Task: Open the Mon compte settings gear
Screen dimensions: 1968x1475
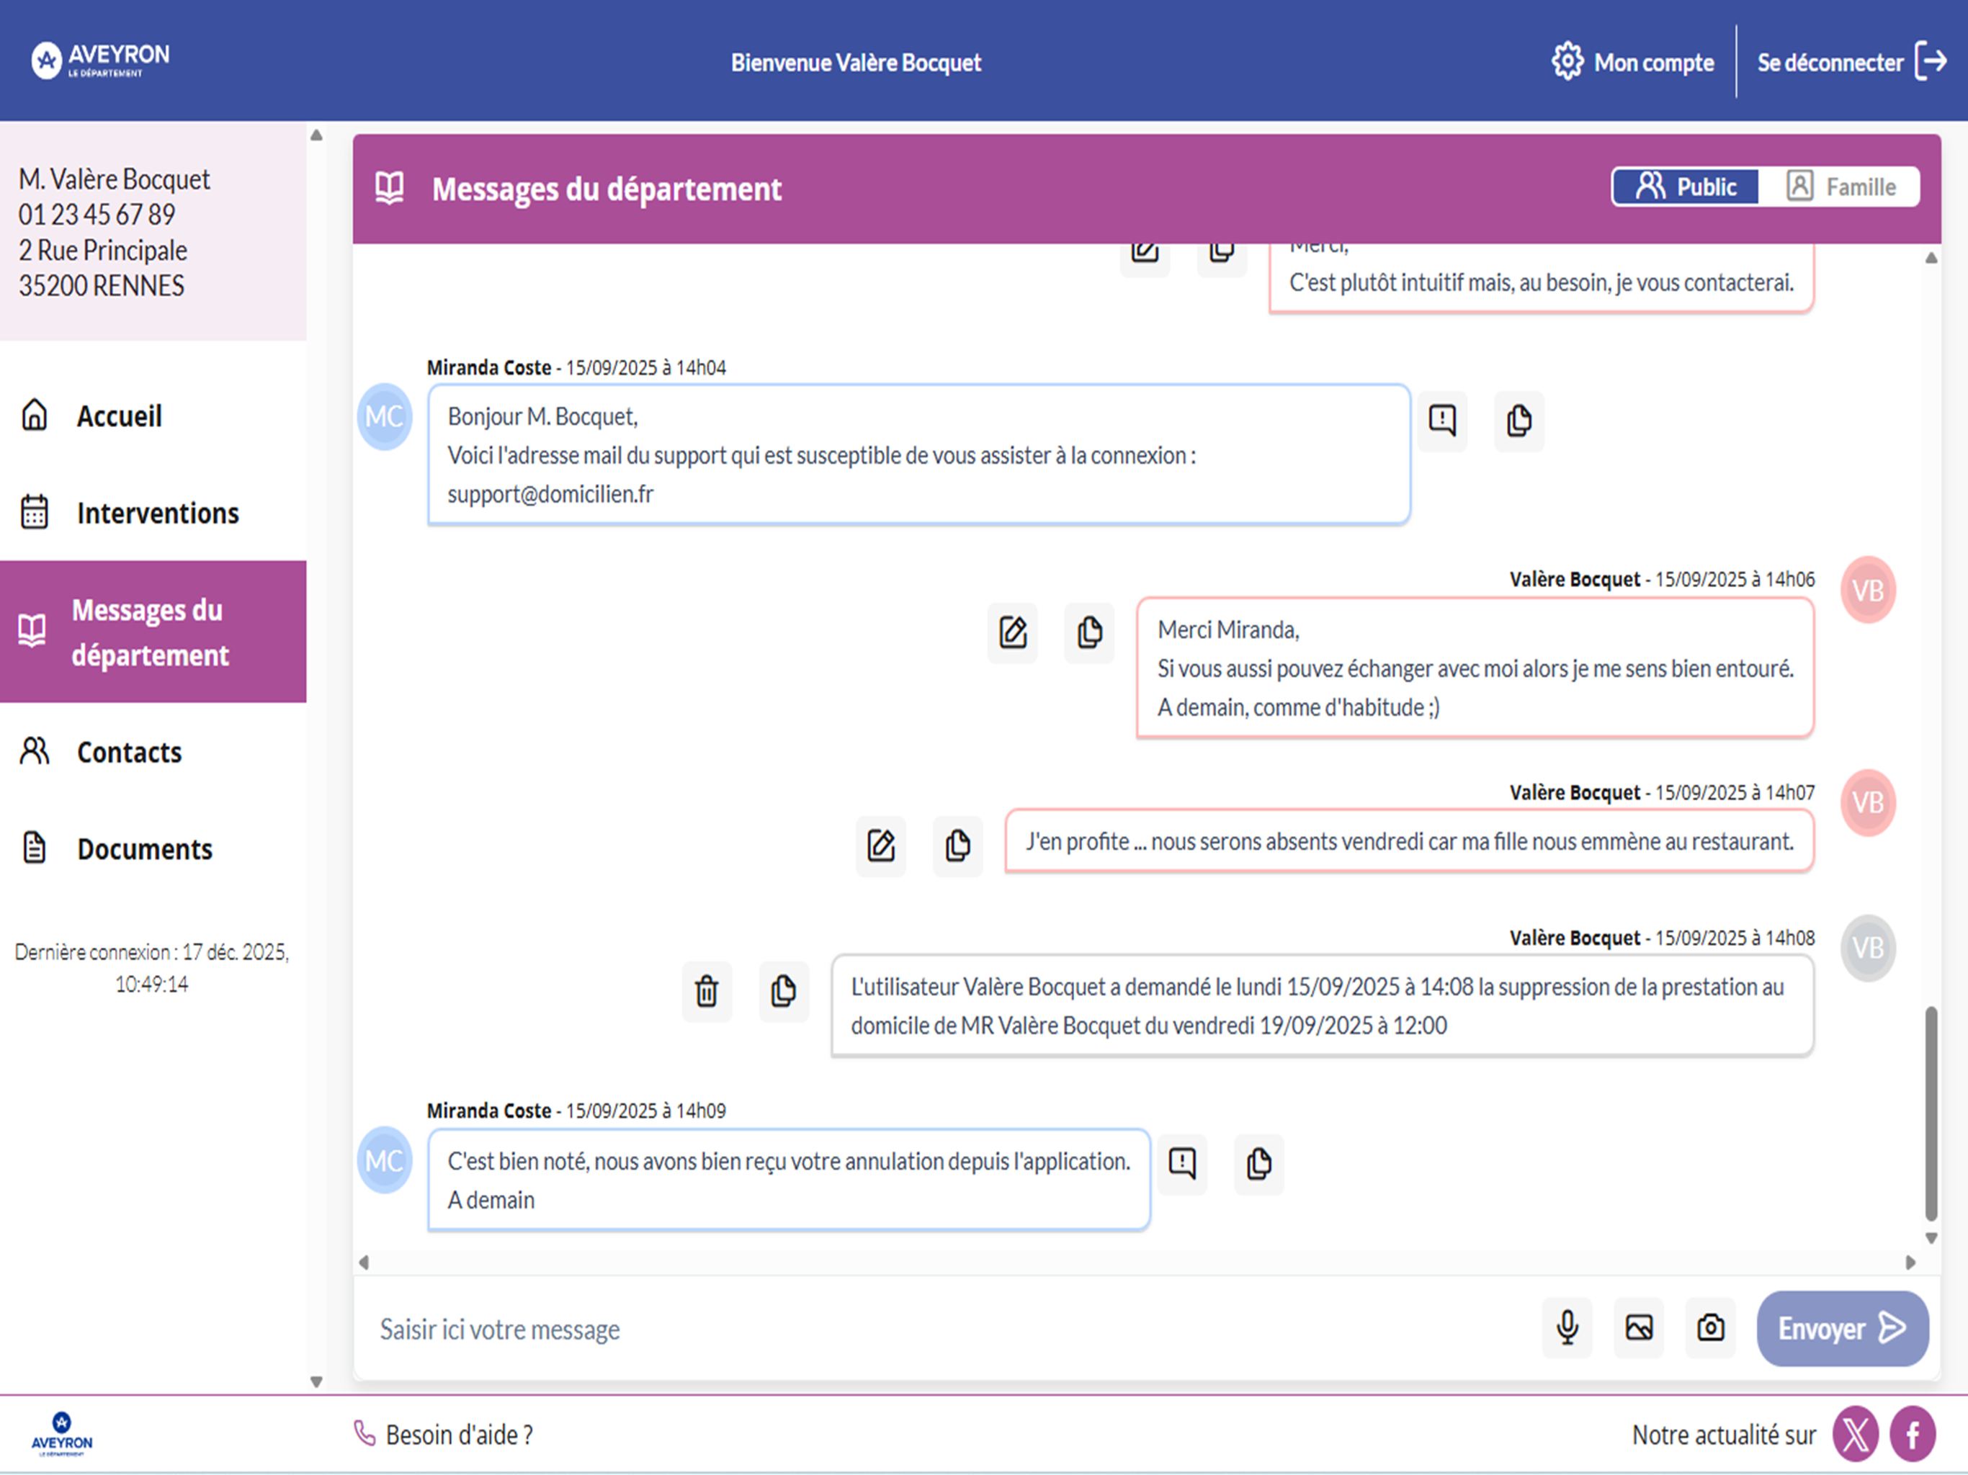Action: pos(1567,61)
